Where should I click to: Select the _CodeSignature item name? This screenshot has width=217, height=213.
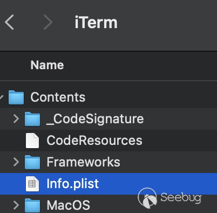(x=95, y=119)
